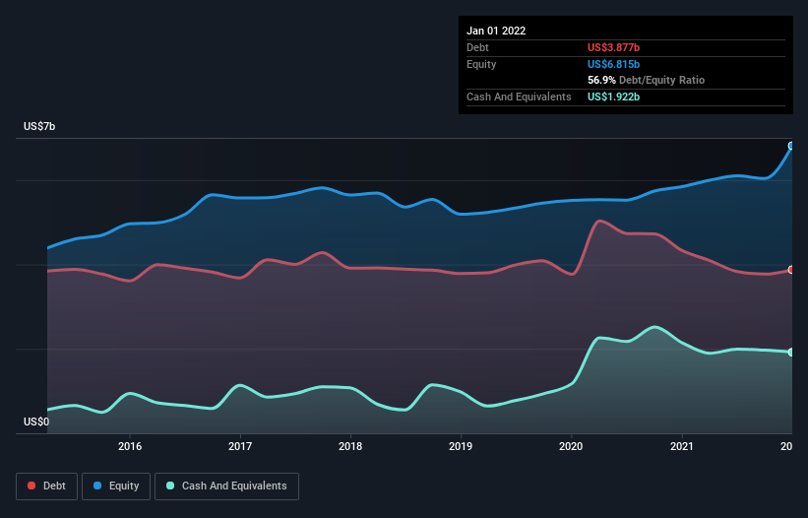Click the red Debt legend dot
Screen dimensions: 808x518
pyautogui.click(x=31, y=486)
